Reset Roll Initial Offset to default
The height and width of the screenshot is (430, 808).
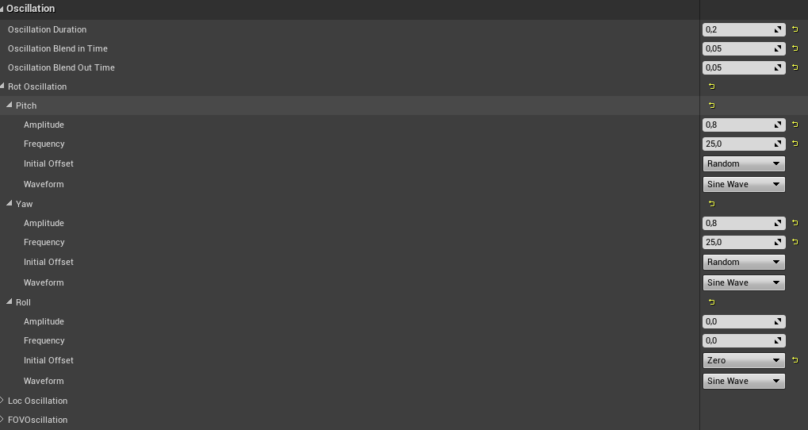coord(795,360)
